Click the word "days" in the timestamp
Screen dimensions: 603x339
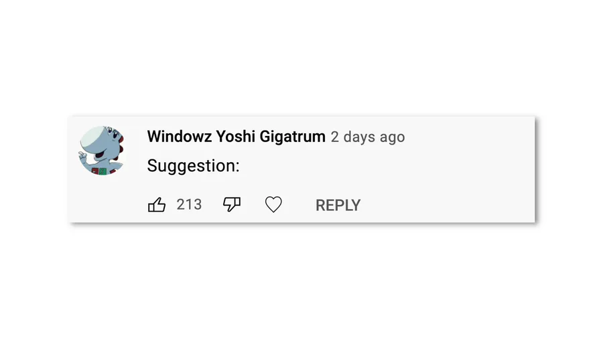(359, 137)
